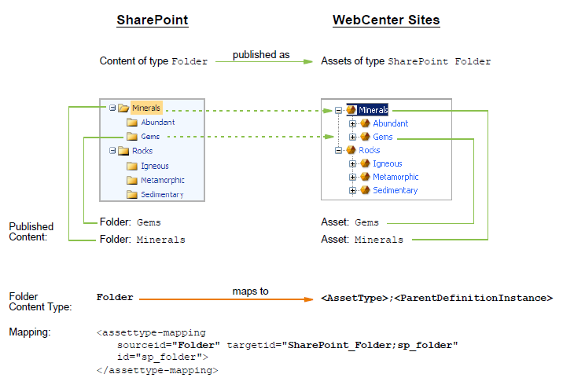Expand the Abundant asset node in WebCenter tree
Viewport: 563px width, 385px height.
click(x=352, y=124)
